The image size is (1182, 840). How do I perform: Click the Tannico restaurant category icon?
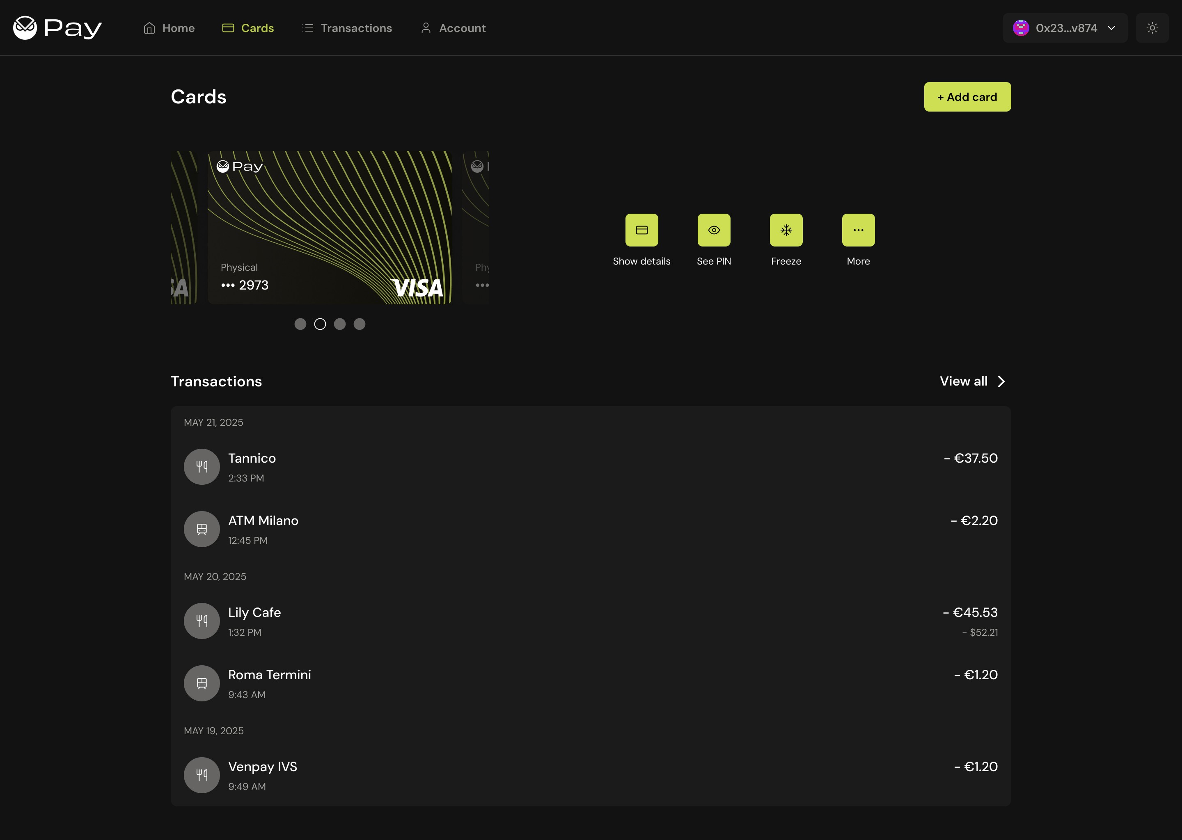pos(202,466)
